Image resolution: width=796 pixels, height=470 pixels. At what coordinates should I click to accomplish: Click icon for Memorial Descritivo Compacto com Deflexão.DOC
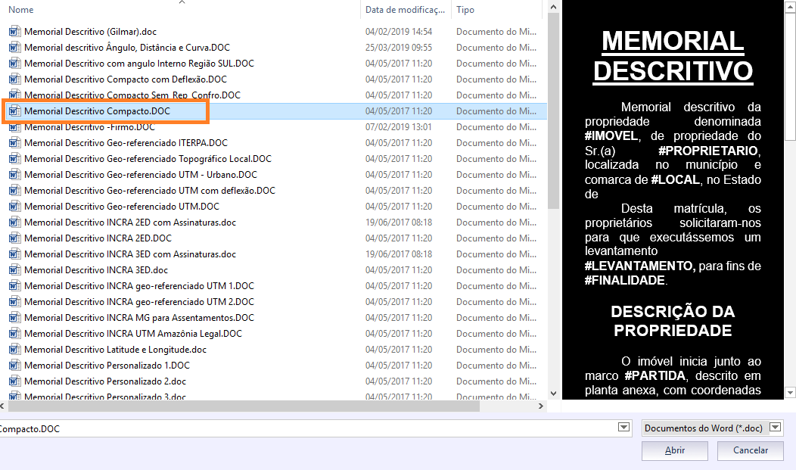[x=14, y=79]
